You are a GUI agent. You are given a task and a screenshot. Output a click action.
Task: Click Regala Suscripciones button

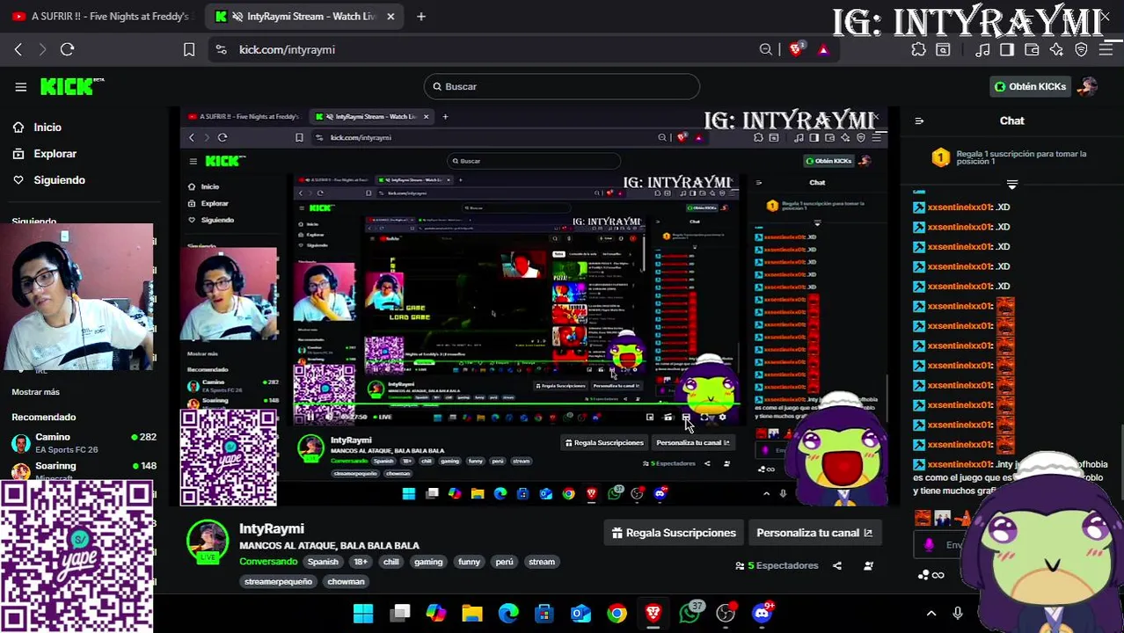pyautogui.click(x=674, y=533)
